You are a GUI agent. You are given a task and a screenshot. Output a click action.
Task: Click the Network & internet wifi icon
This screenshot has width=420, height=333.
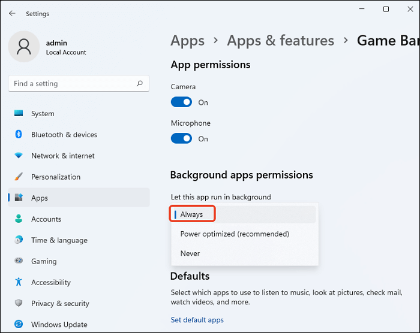click(19, 156)
